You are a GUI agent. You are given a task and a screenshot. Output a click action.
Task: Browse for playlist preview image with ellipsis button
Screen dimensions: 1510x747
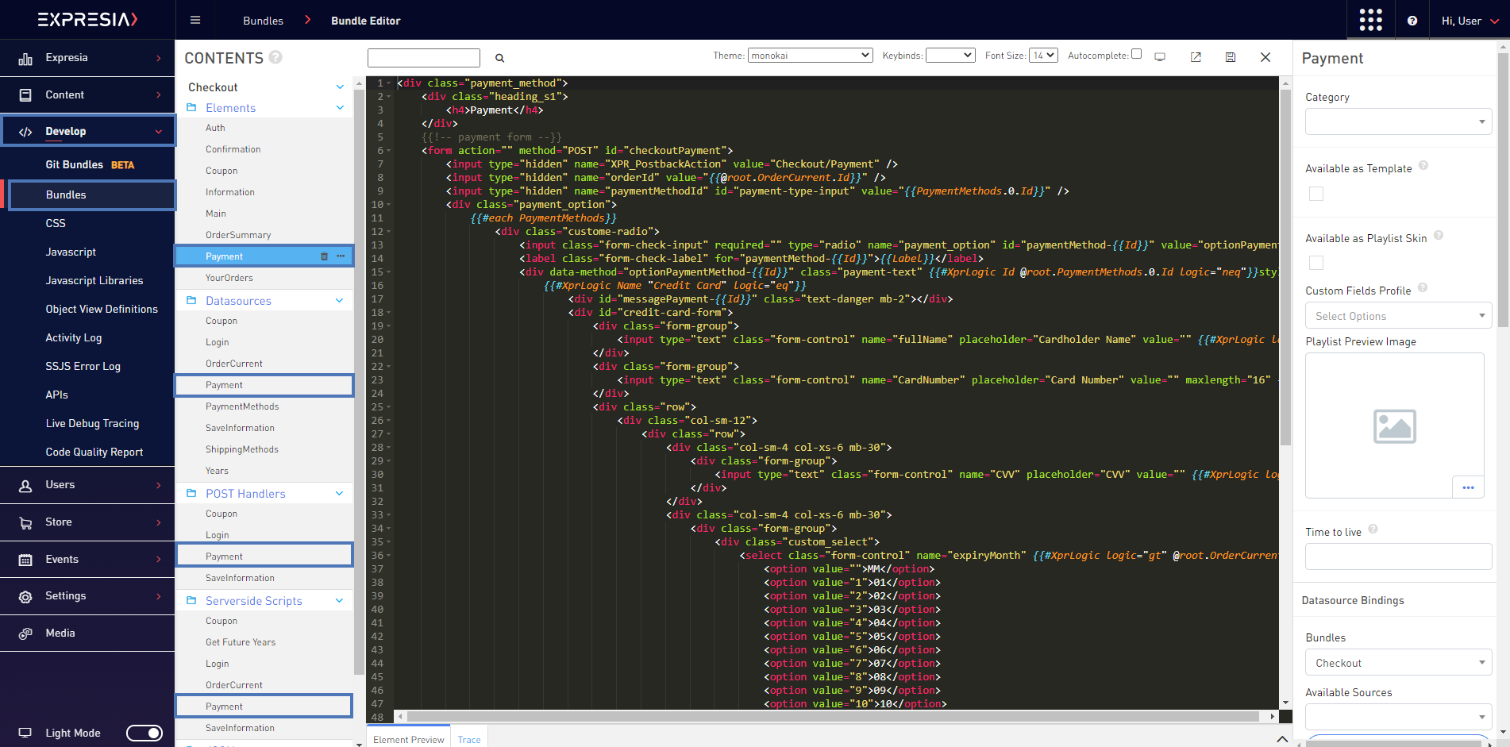pos(1468,487)
